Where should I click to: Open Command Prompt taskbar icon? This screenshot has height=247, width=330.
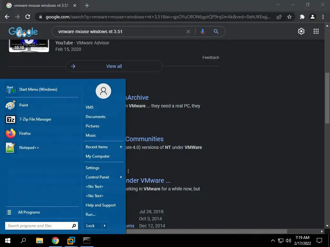point(87,241)
